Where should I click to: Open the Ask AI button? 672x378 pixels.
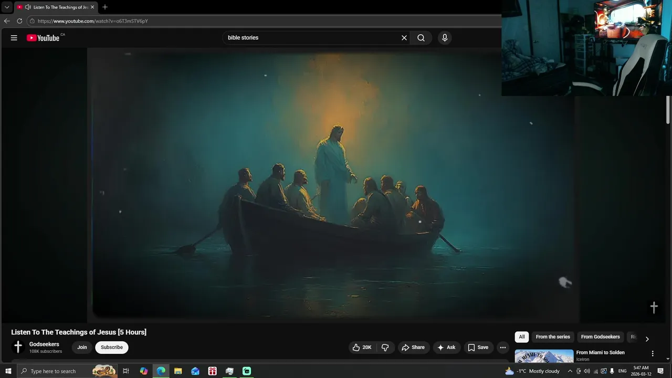tap(446, 348)
